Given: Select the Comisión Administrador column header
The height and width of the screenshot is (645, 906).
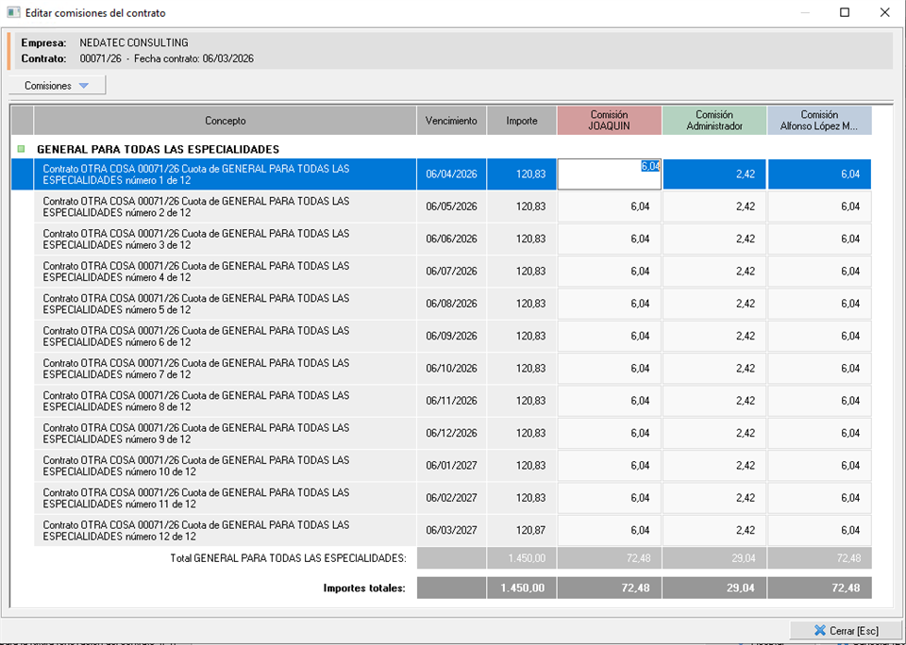Looking at the screenshot, I should coord(713,121).
